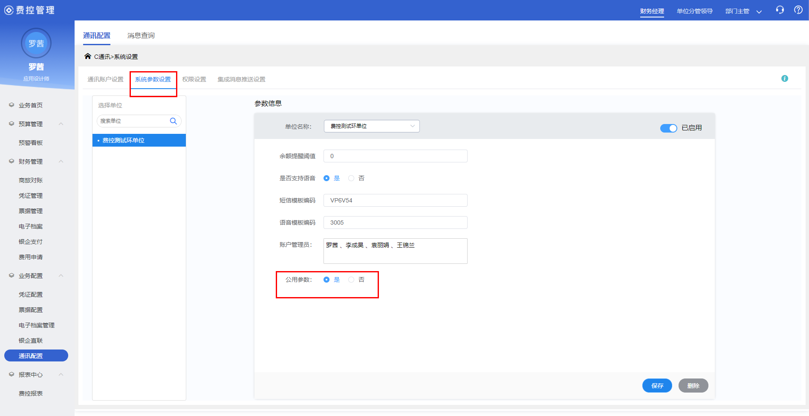
Task: Open 业务首页 in sidebar
Action: point(31,105)
